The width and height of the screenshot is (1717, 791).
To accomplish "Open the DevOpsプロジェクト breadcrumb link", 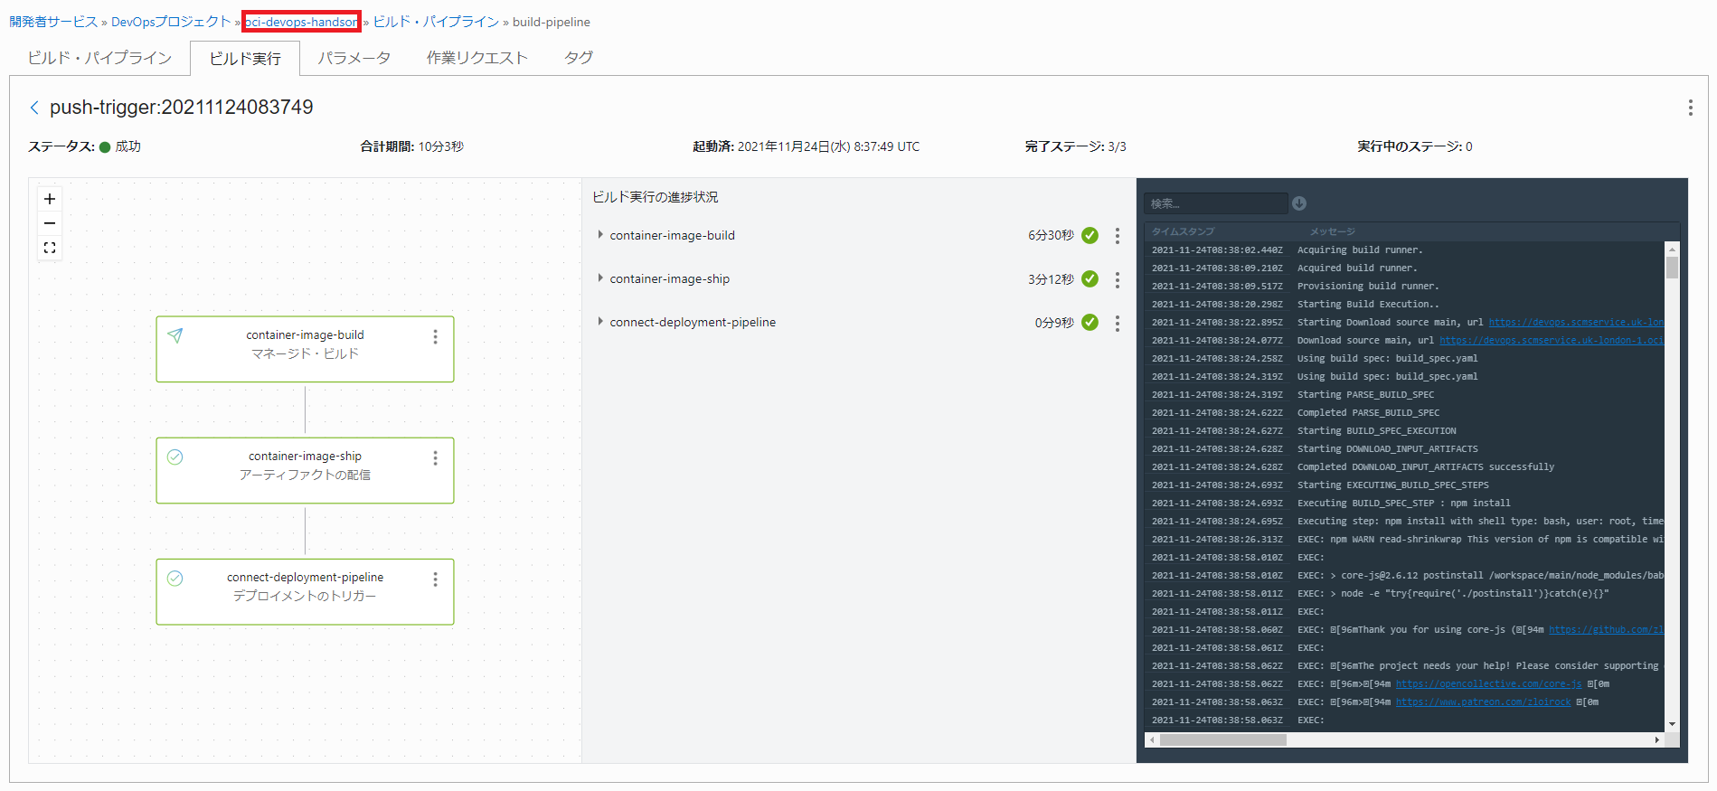I will pos(171,22).
